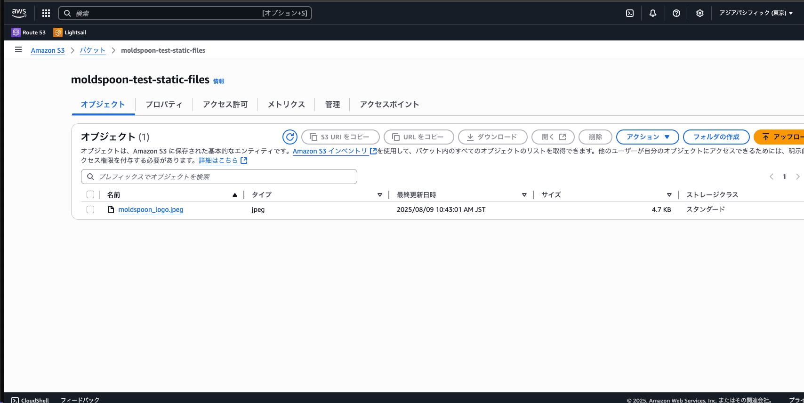804x403 pixels.
Task: Click the 4.7 KB size cell
Action: 661,210
